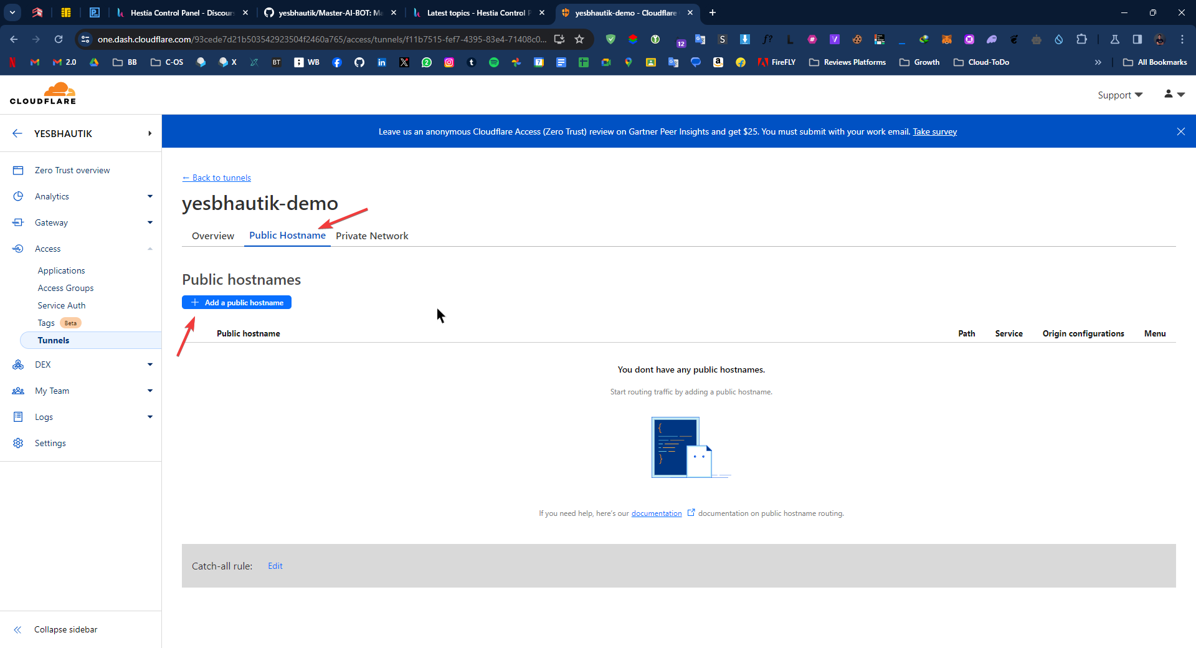Reload the page in the browser

pyautogui.click(x=59, y=39)
